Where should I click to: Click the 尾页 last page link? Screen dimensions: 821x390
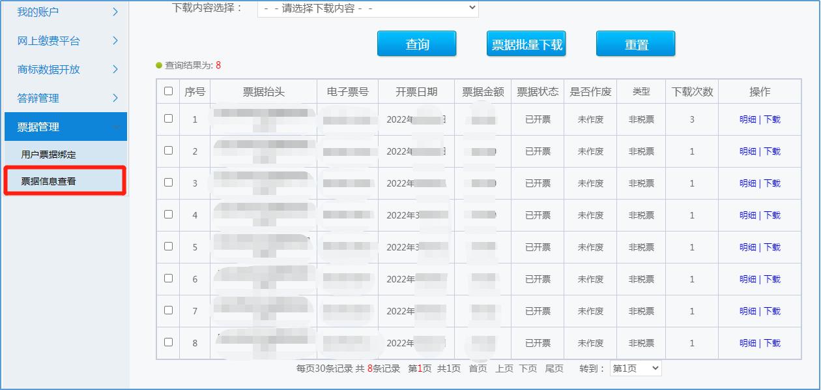[x=553, y=368]
